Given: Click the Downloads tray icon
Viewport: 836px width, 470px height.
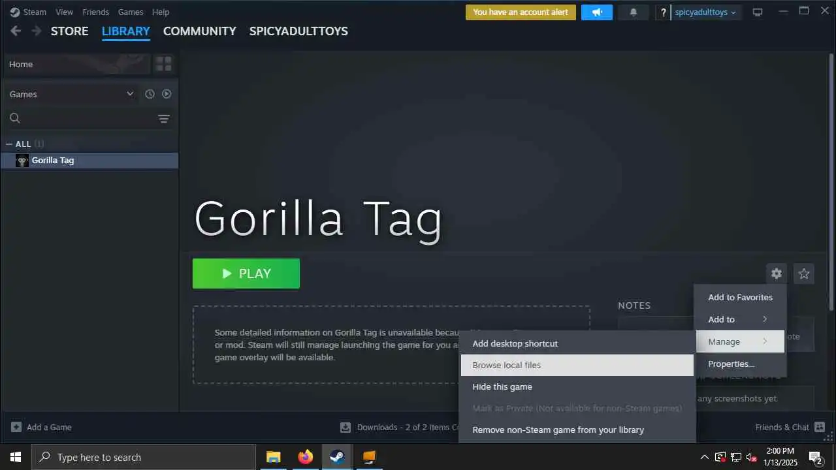Looking at the screenshot, I should [x=346, y=428].
